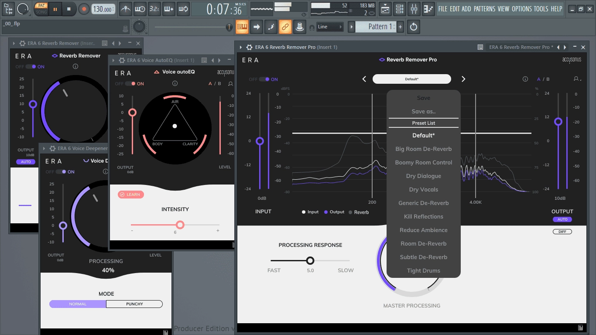Click info icon in Voice autoEQ
Viewport: 596px width, 335px height.
(175, 83)
